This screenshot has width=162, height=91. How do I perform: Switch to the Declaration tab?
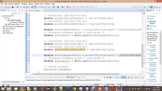[x=48, y=78]
